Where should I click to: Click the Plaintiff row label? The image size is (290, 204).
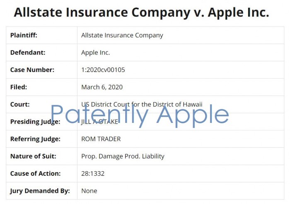[24, 35]
